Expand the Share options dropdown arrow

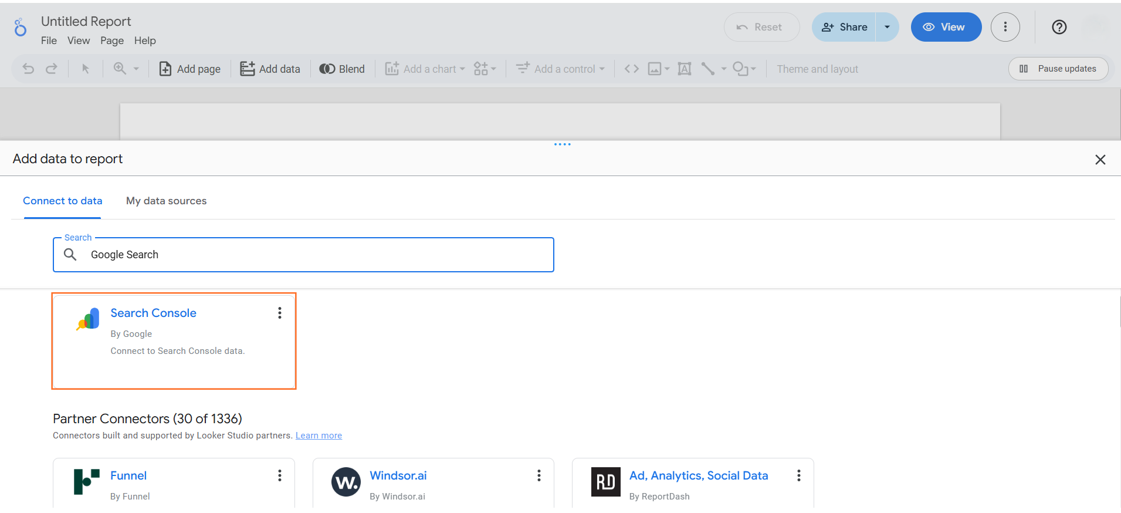pos(888,27)
